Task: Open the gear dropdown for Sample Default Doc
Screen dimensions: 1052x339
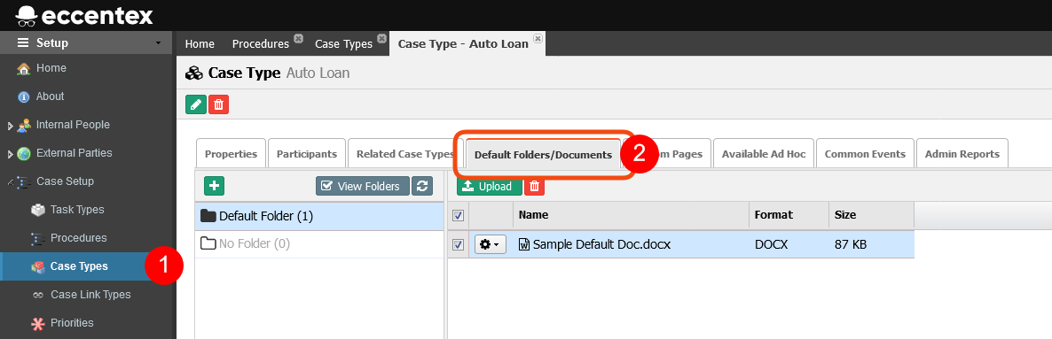Action: (491, 245)
